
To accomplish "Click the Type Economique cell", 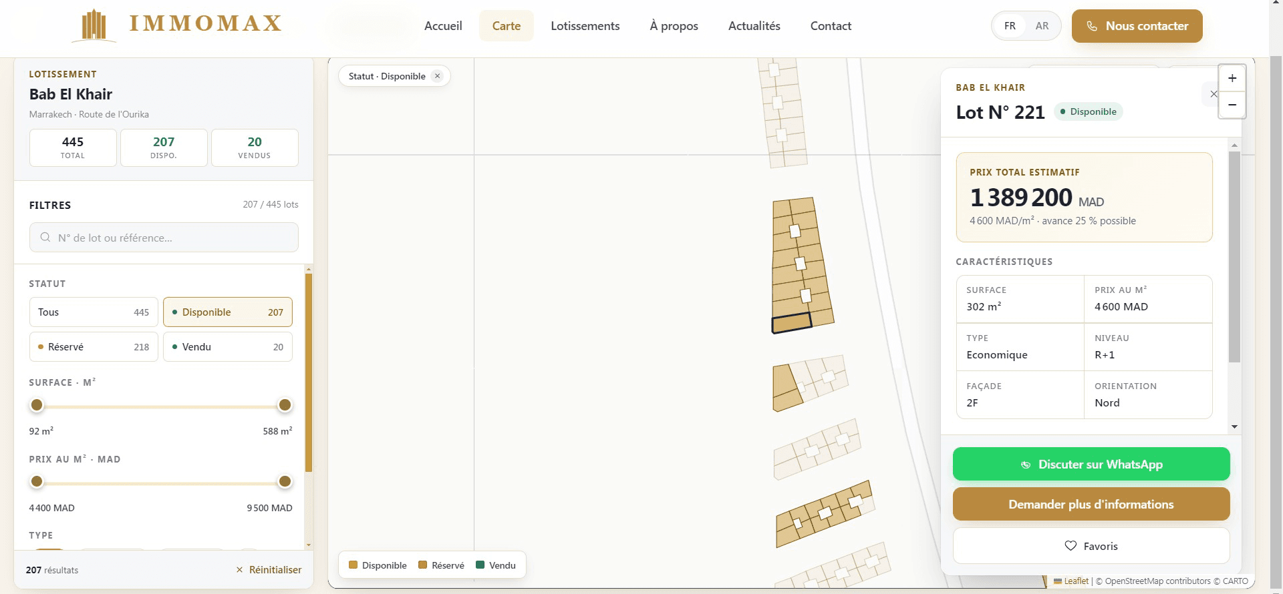I will click(x=1020, y=347).
